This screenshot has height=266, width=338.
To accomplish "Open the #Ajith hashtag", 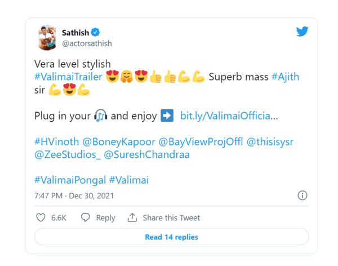I will (x=285, y=77).
